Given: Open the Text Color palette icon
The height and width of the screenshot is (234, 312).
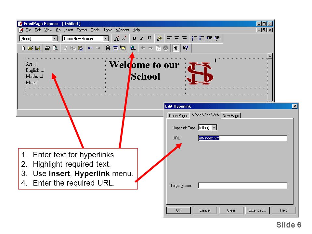Looking at the screenshot, I should point(159,38).
